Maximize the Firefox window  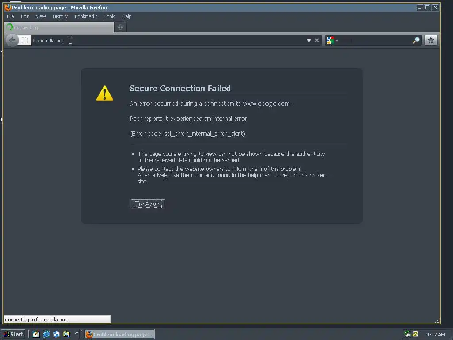pos(427,8)
